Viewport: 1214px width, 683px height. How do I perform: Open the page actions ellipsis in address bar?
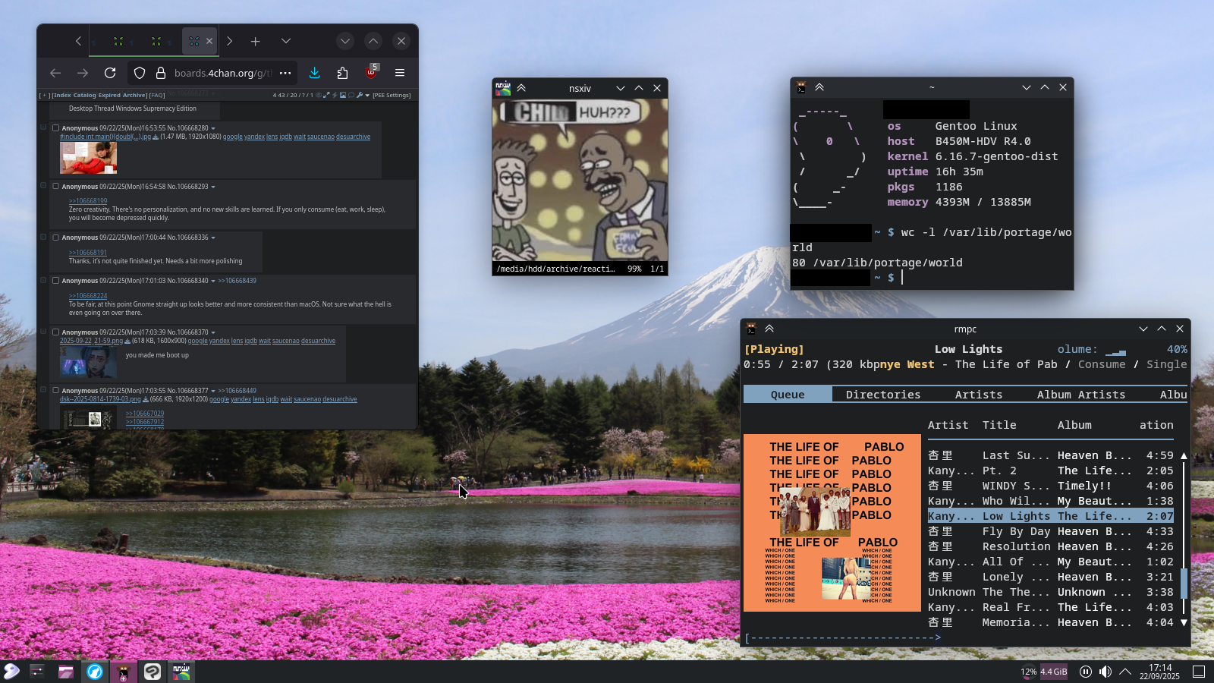(x=285, y=73)
